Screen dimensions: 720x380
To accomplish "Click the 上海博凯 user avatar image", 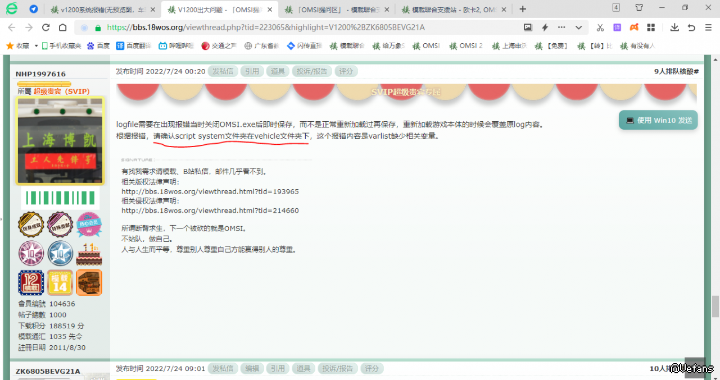I will pos(60,141).
